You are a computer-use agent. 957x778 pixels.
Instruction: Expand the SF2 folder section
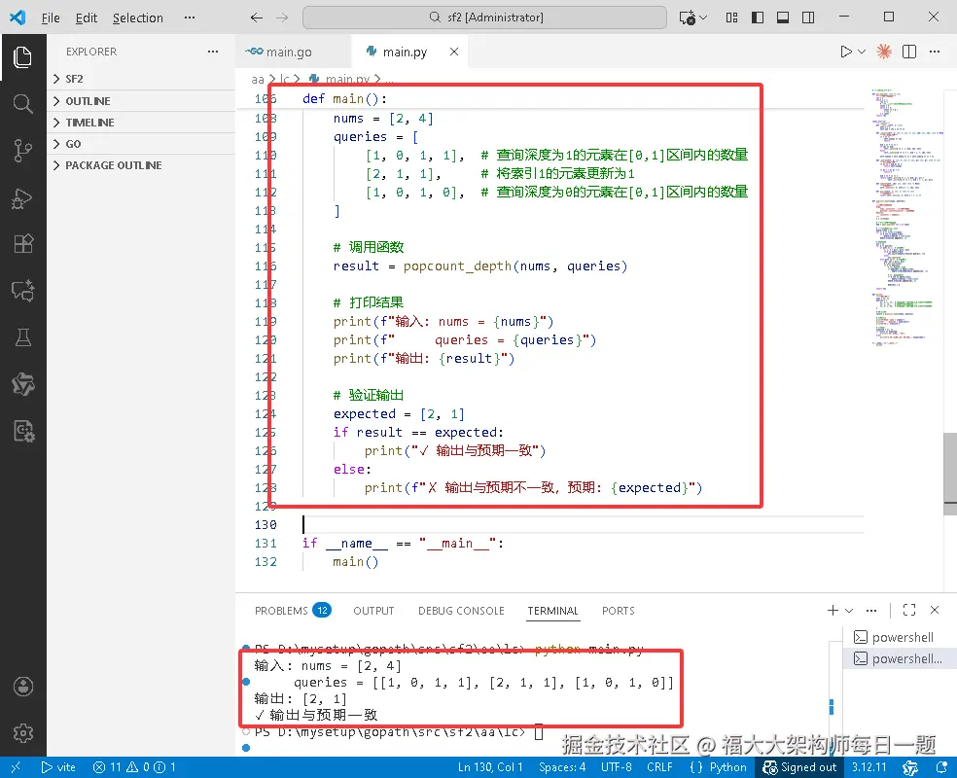141,79
